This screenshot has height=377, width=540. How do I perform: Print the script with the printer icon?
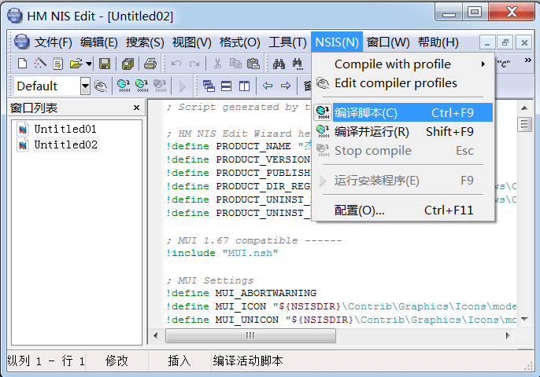[x=150, y=64]
